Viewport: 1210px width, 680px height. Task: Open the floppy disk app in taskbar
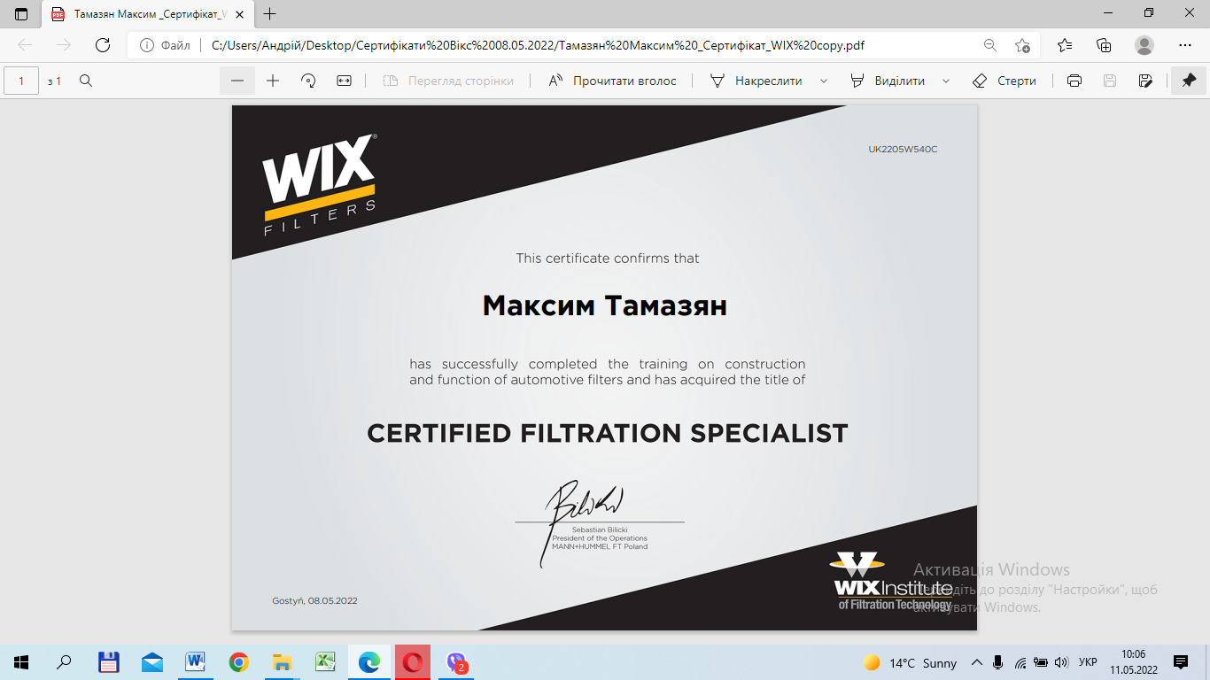pyautogui.click(x=108, y=662)
